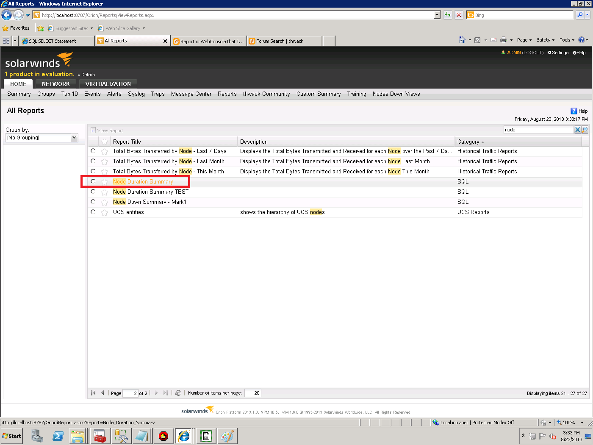The width and height of the screenshot is (593, 445).
Task: Click the blue Help icon on All Reports
Action: [574, 111]
